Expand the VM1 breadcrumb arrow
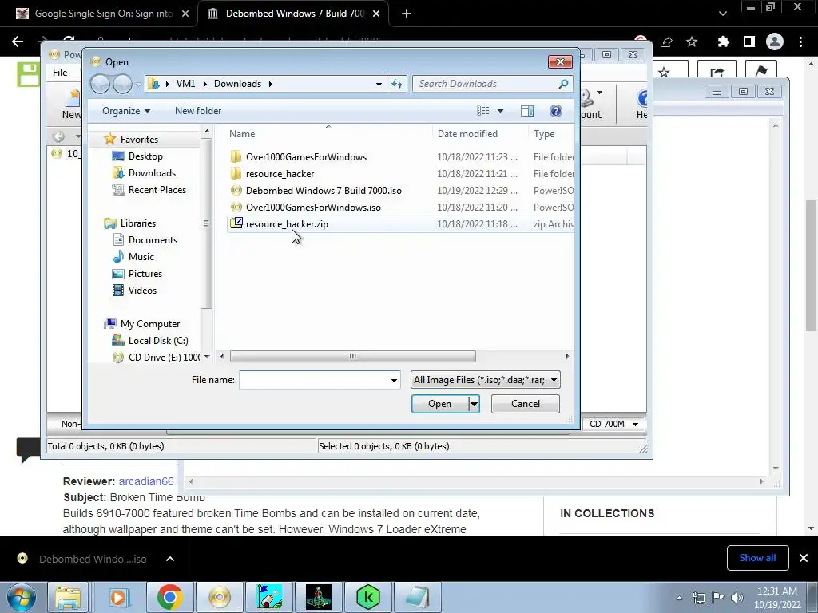Image resolution: width=818 pixels, height=613 pixels. coord(204,84)
